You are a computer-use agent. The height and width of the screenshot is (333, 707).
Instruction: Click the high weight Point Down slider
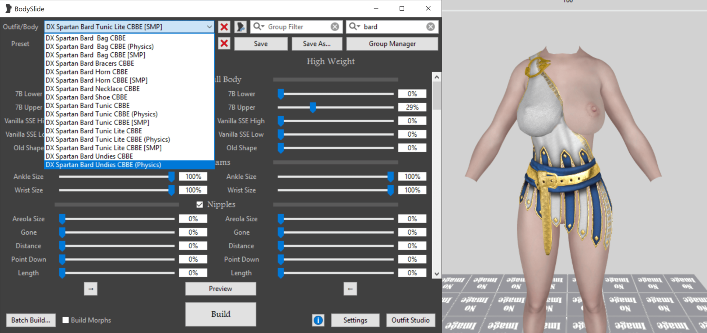[335, 259]
